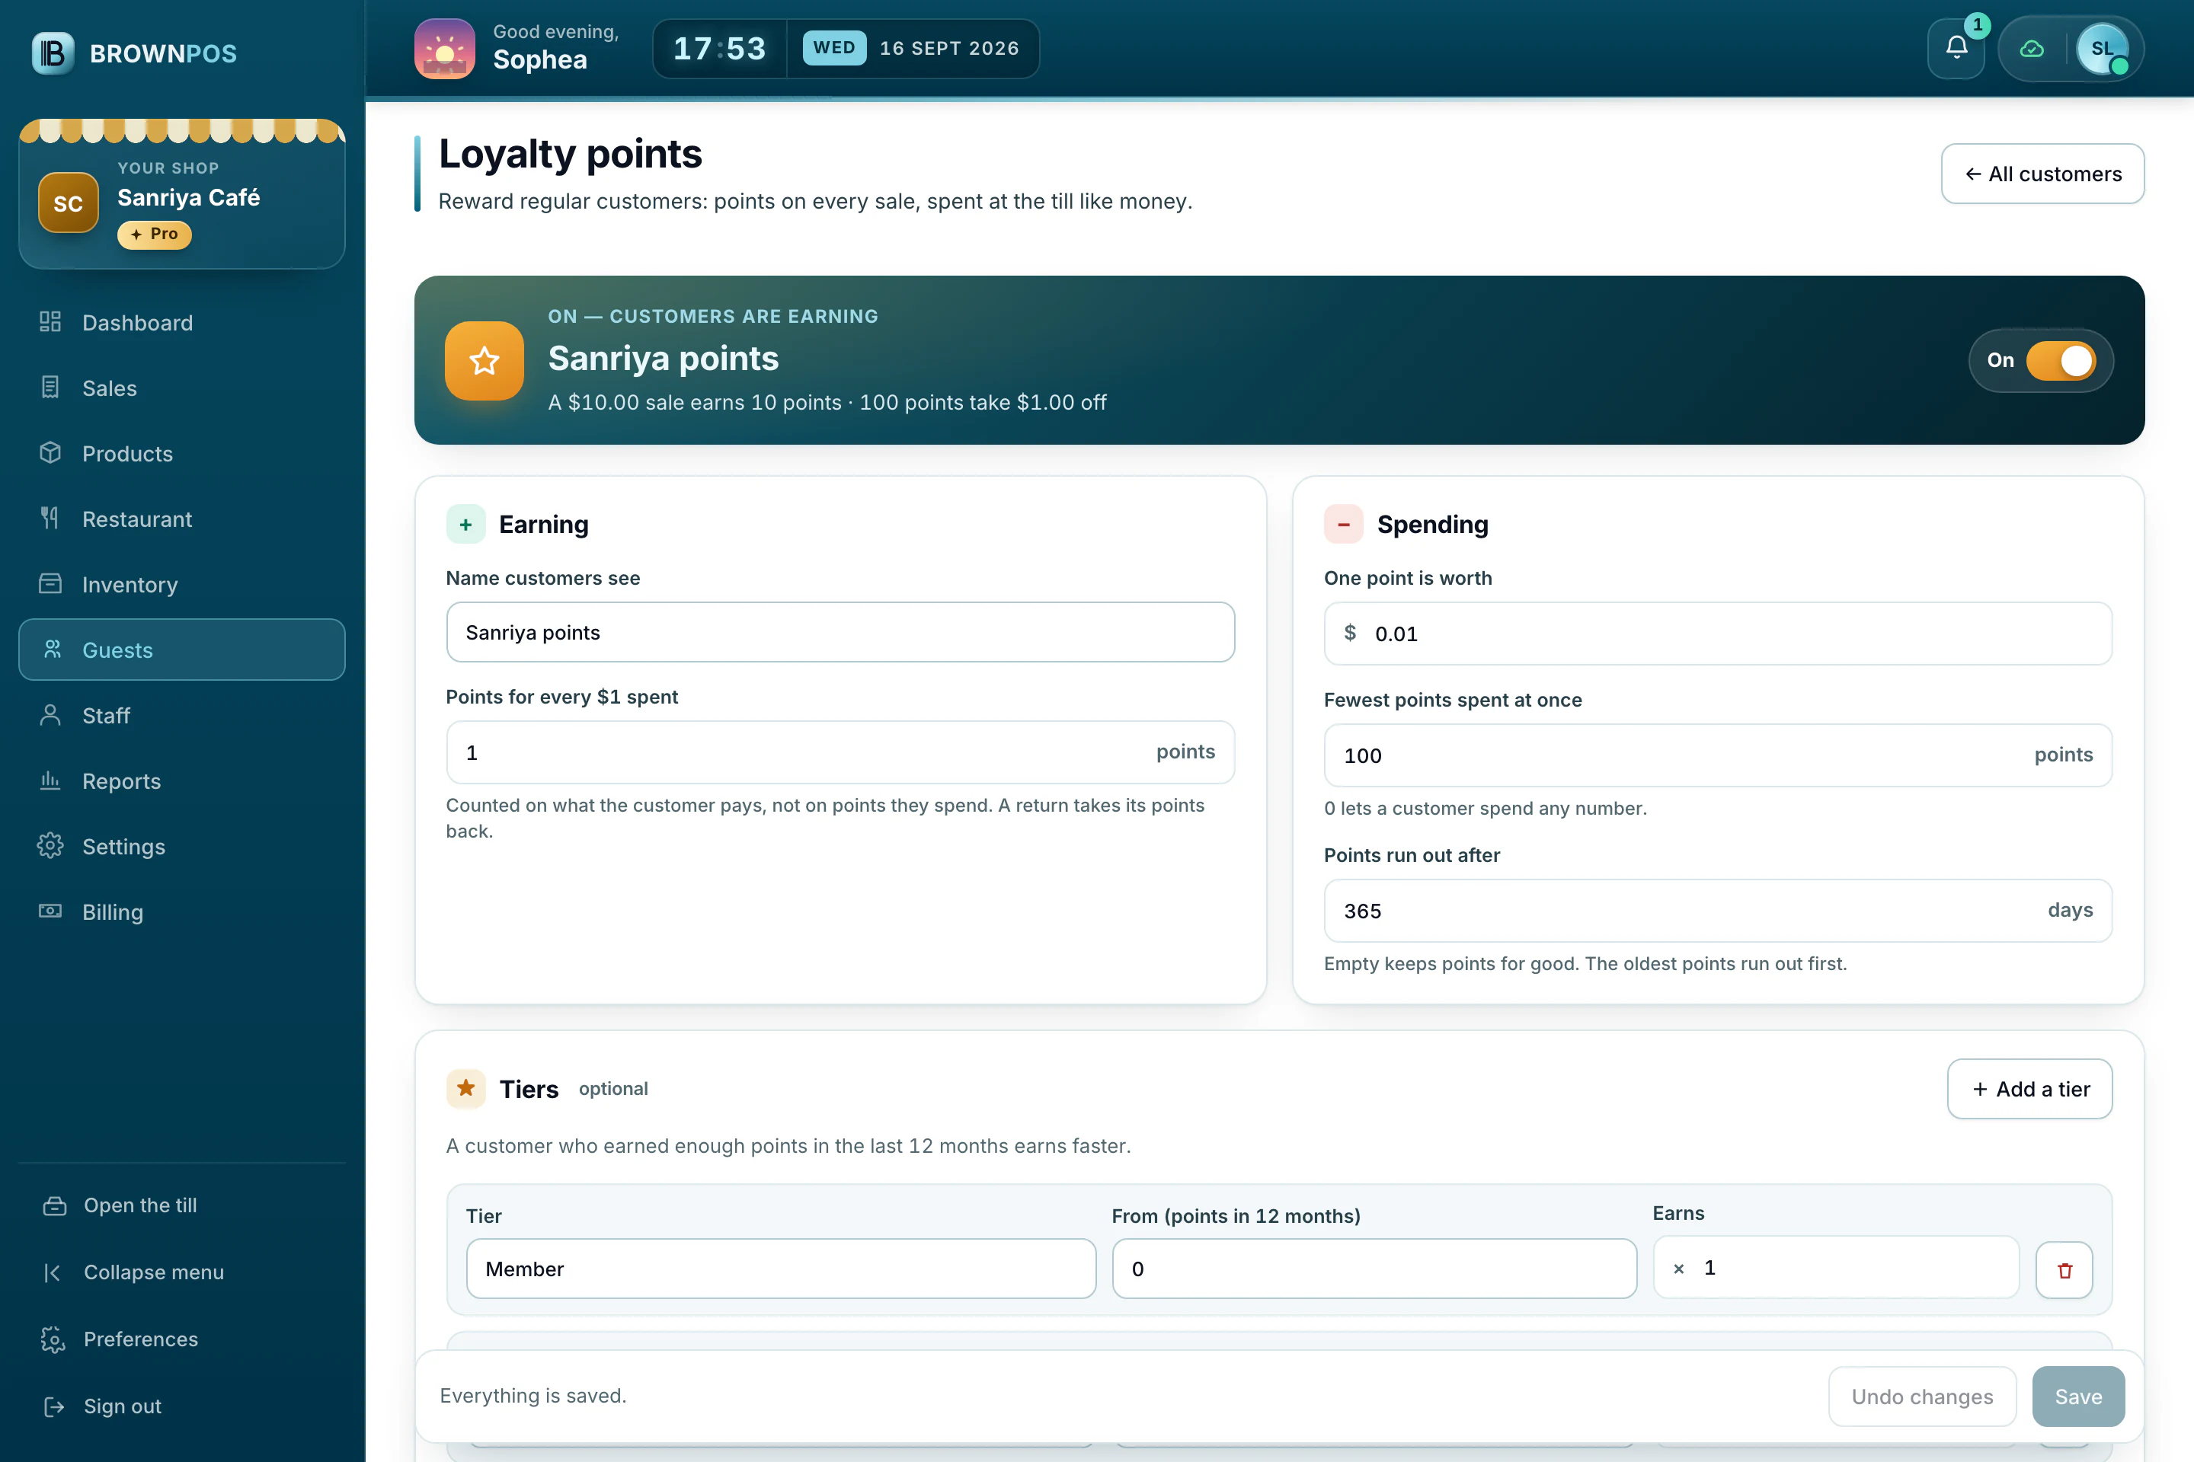Edit the Name customers see field
The width and height of the screenshot is (2194, 1462).
(840, 632)
